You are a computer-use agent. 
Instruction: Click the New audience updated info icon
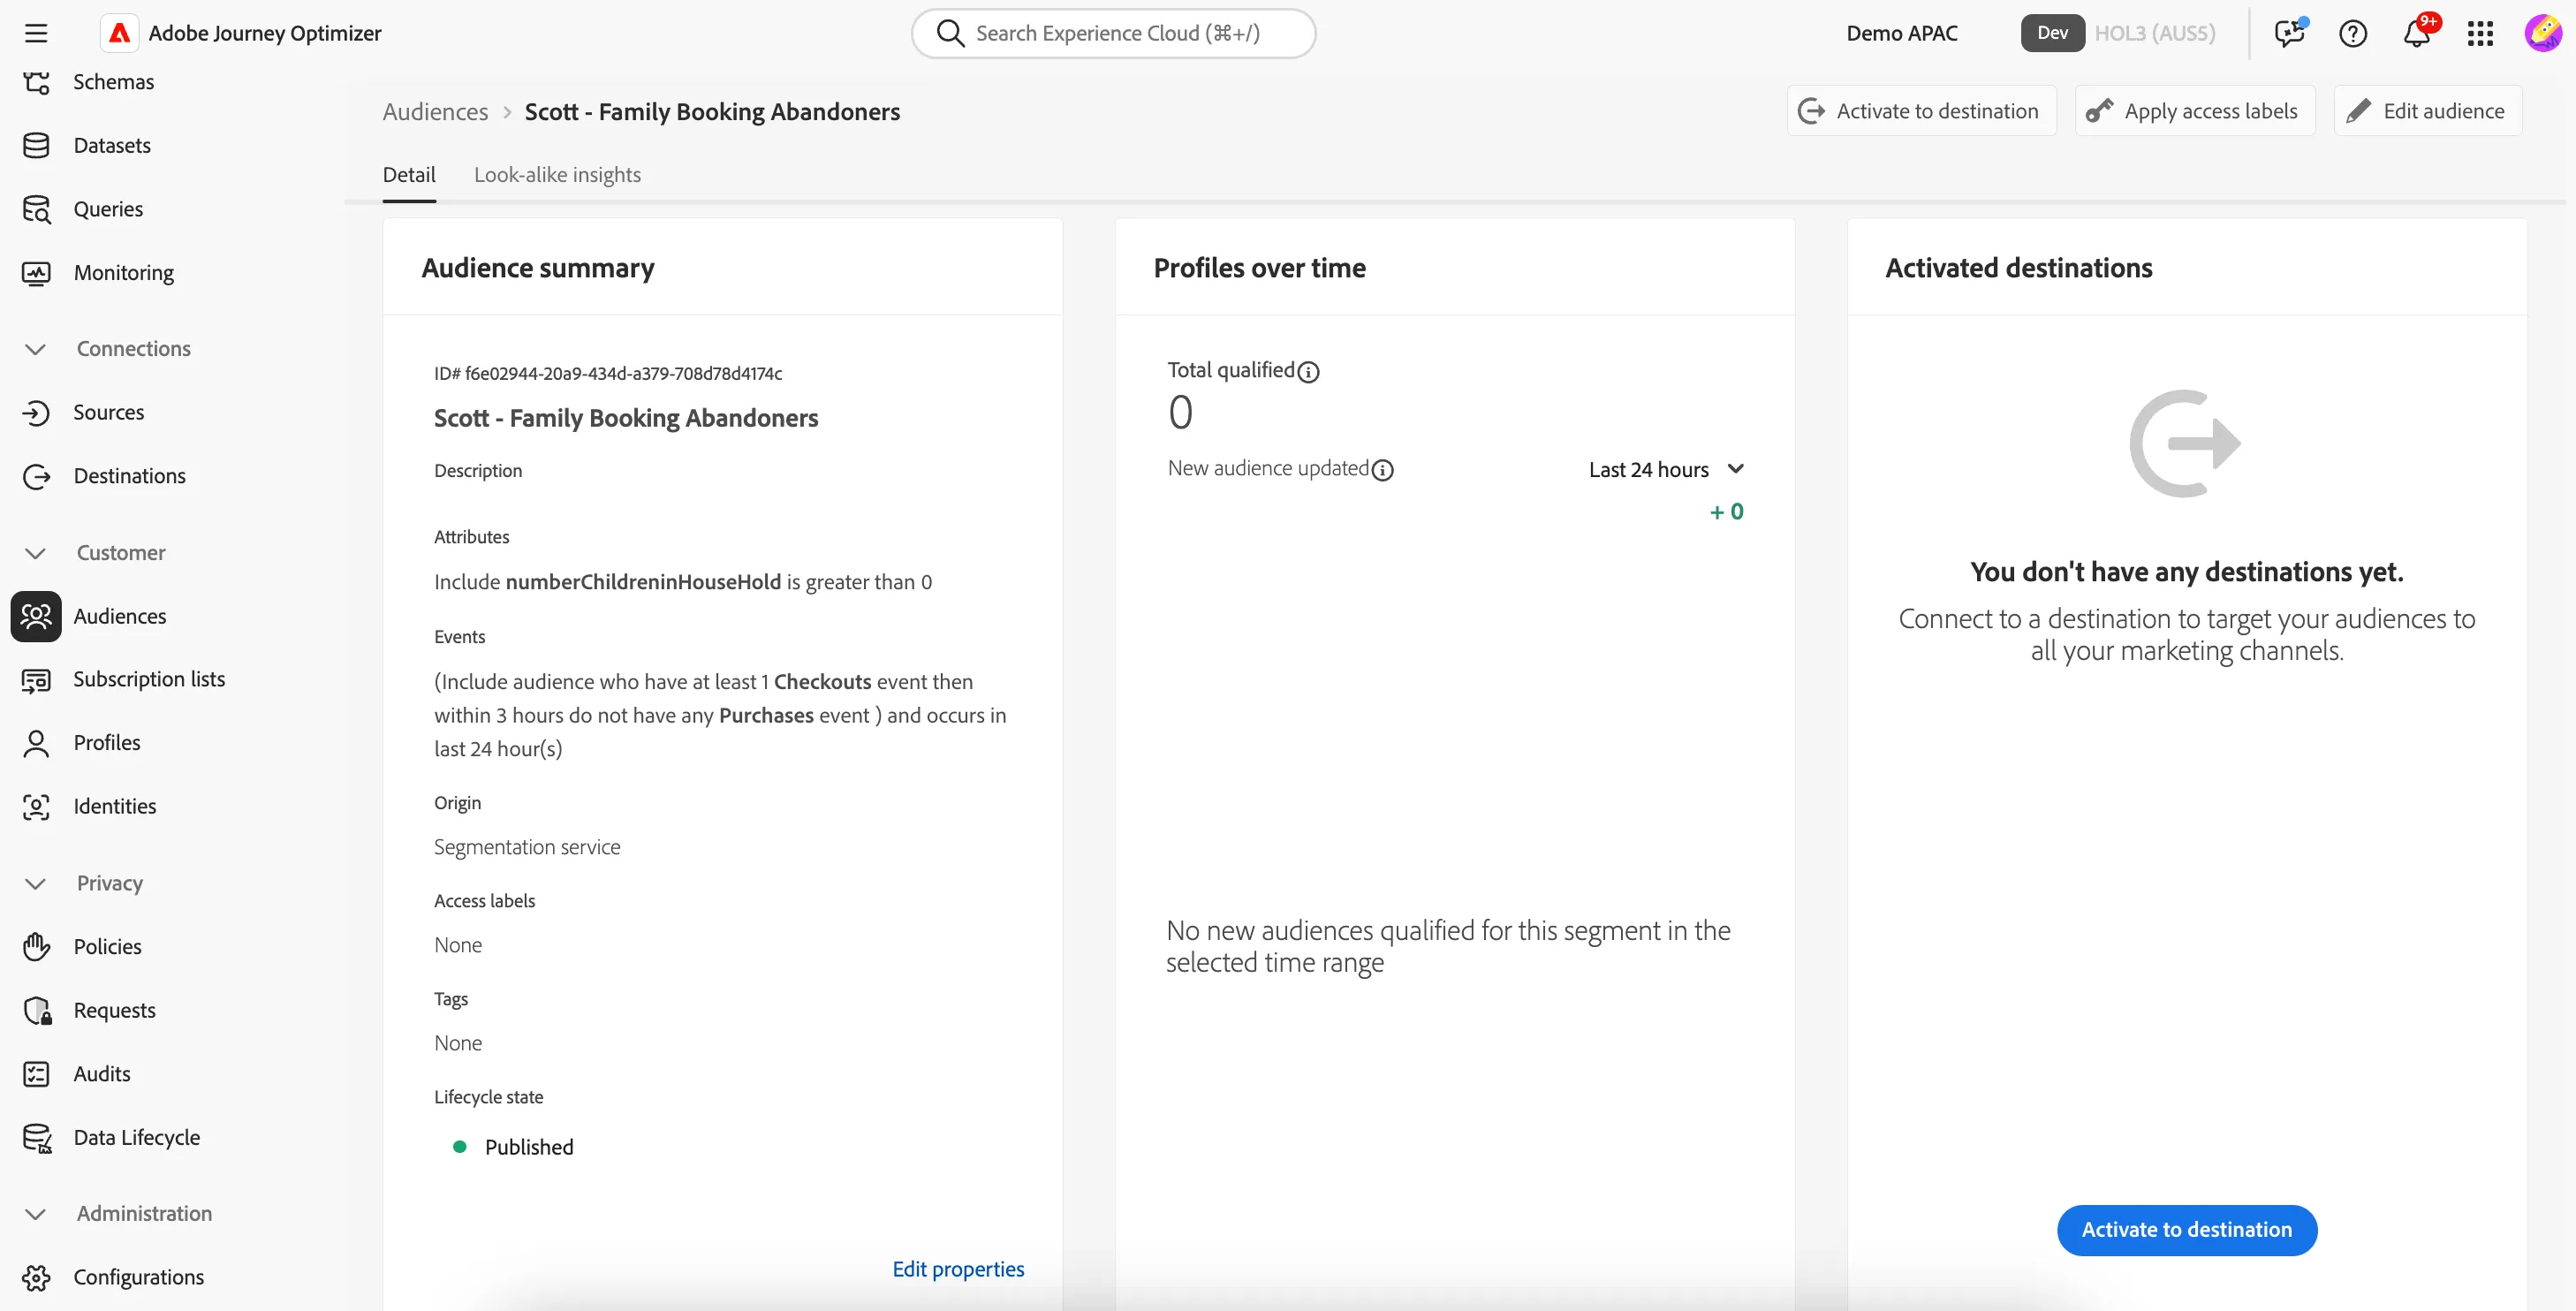click(x=1382, y=470)
